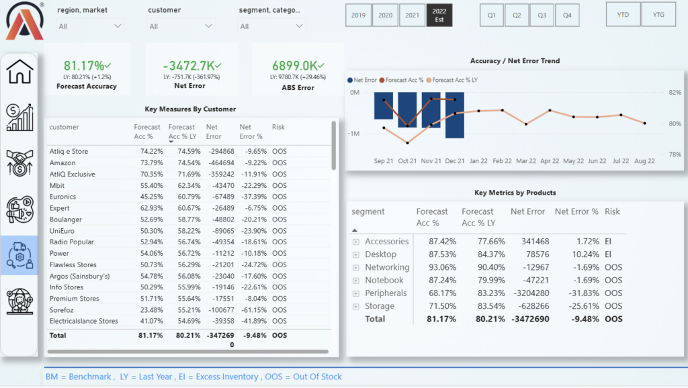Open the Marketing view megaphone icon

click(x=19, y=209)
